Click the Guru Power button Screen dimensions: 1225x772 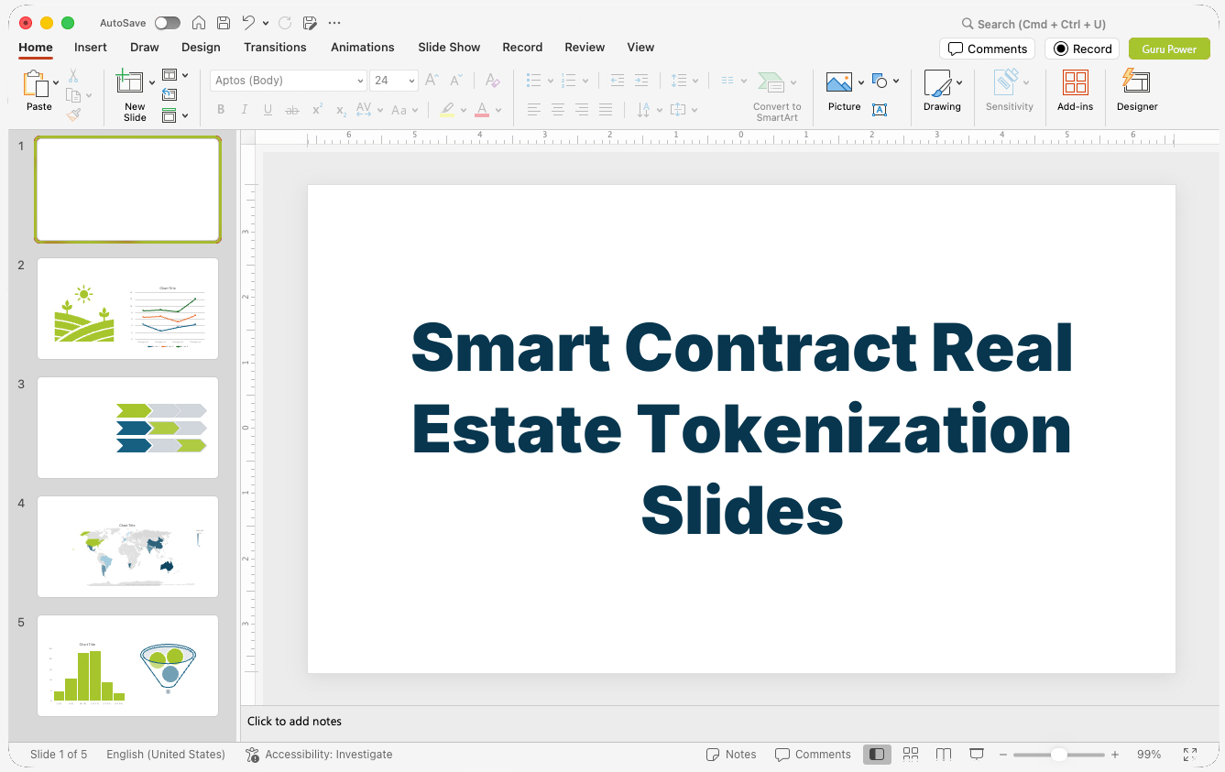click(1169, 49)
